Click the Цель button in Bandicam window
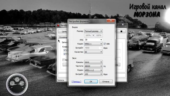The width and height of the screenshot is (170, 96). coord(63,31)
